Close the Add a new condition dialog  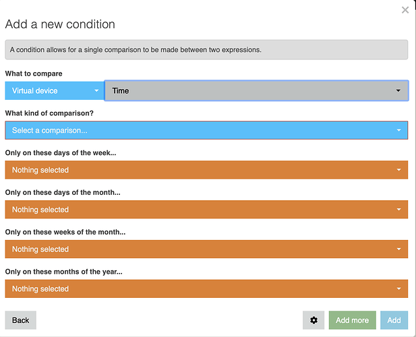(x=405, y=10)
